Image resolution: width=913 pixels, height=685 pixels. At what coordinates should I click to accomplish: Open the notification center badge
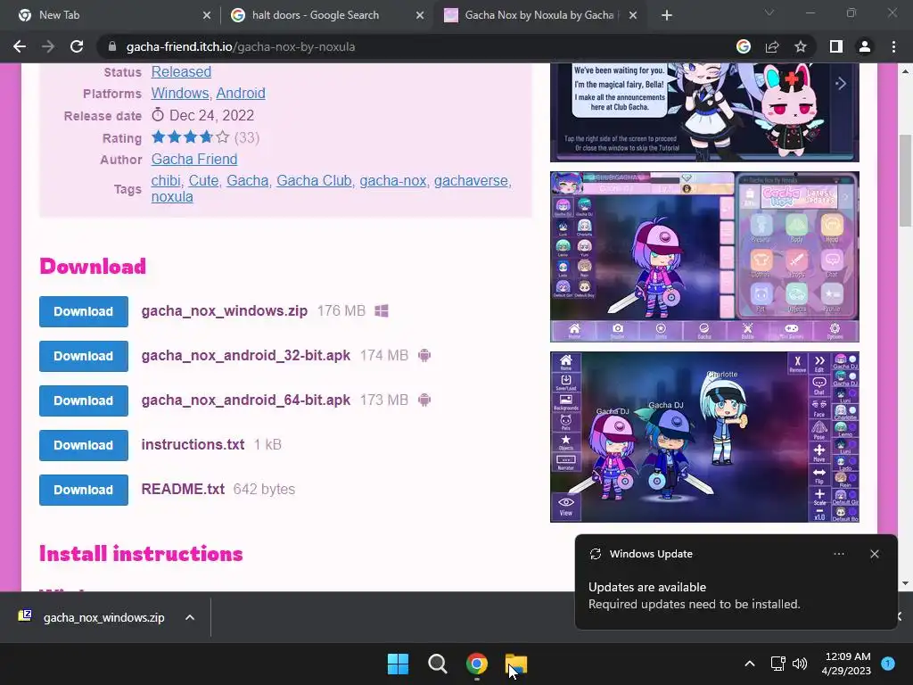click(889, 663)
